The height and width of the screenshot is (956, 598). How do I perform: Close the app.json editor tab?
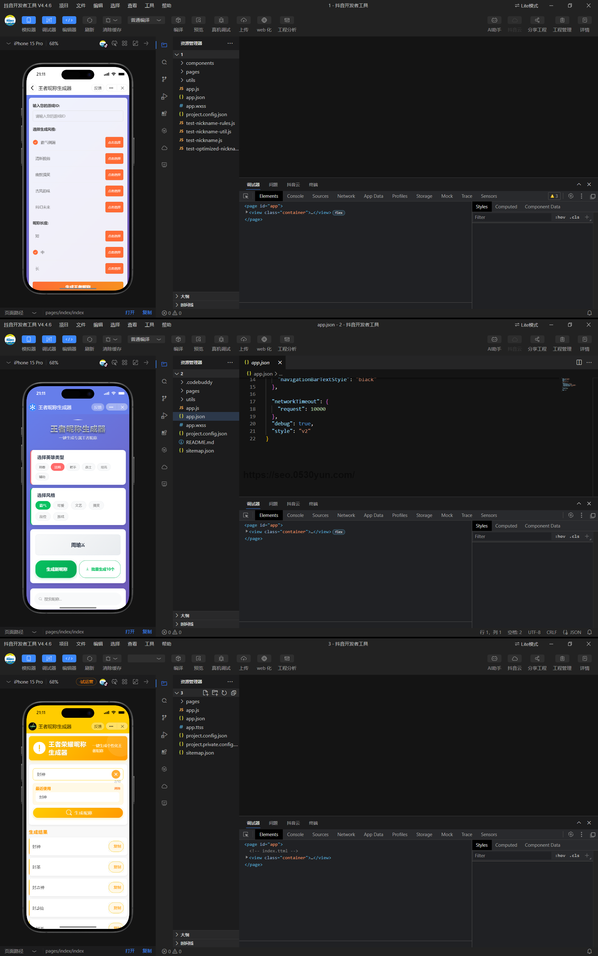click(280, 362)
